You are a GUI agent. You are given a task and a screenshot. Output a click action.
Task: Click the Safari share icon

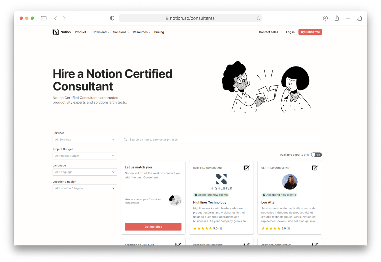click(337, 18)
